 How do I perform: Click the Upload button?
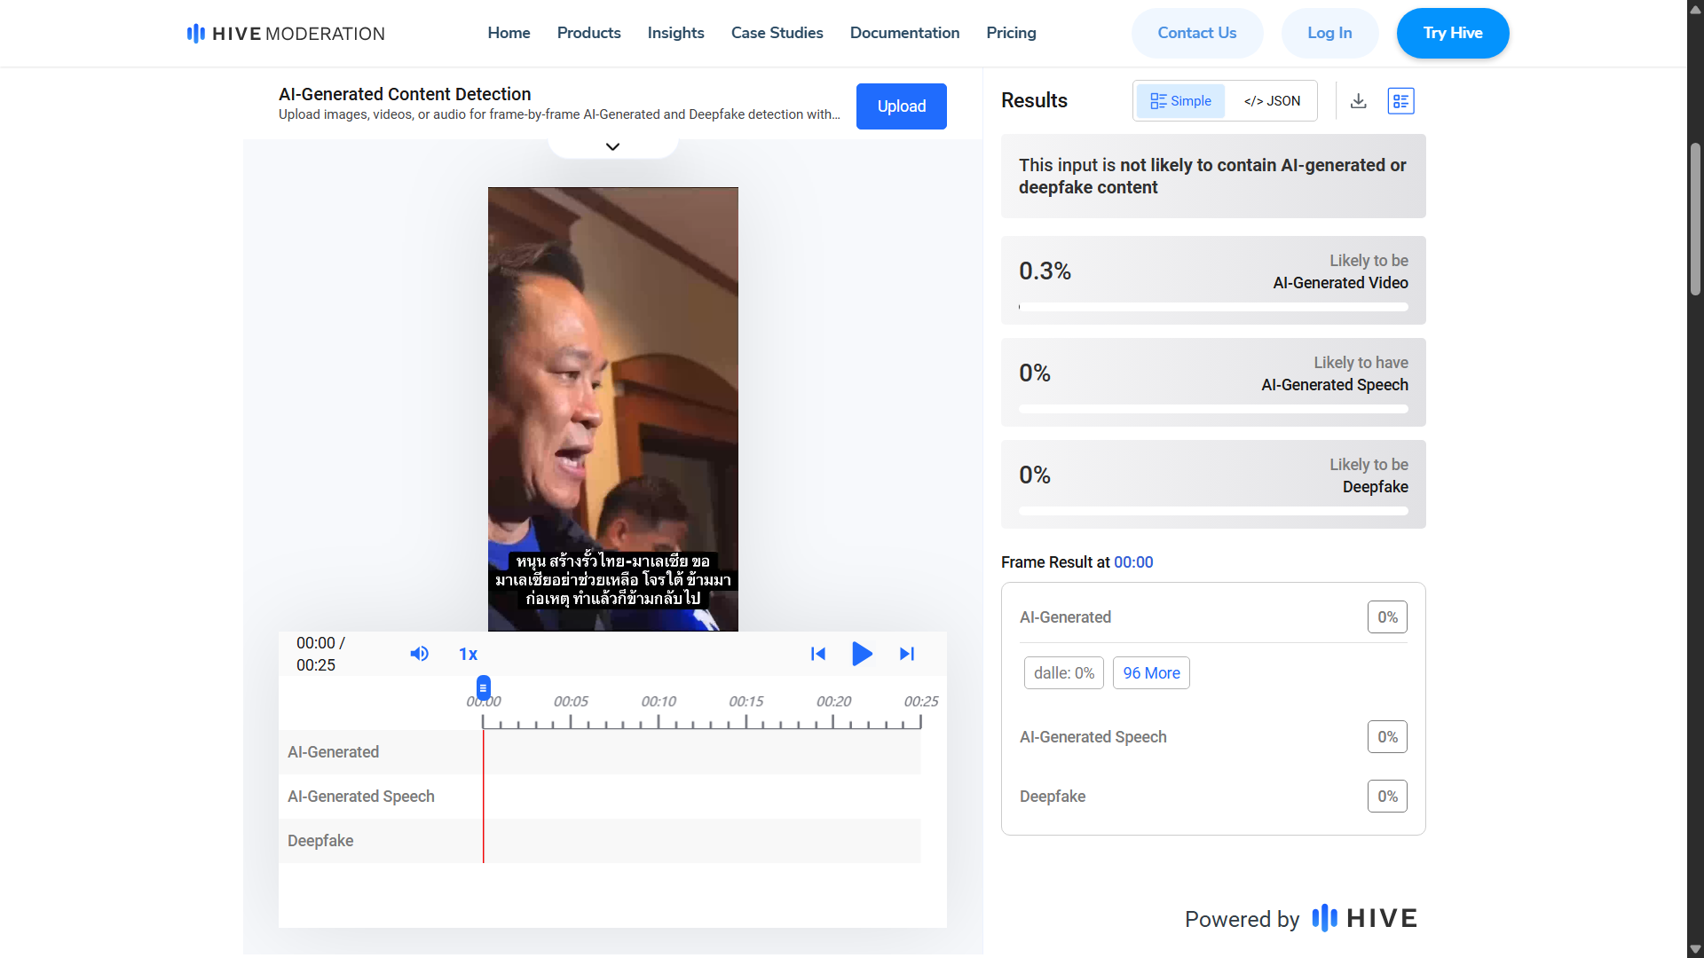tap(901, 106)
